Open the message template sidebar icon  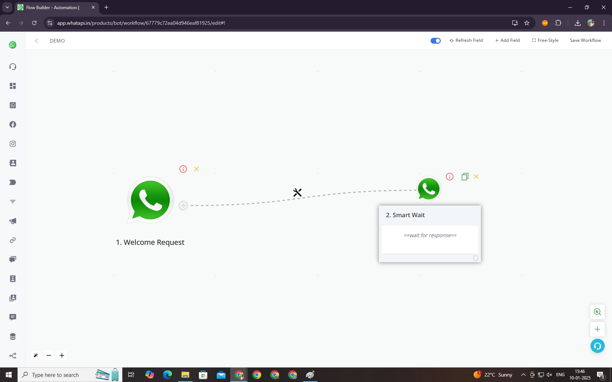(x=13, y=317)
